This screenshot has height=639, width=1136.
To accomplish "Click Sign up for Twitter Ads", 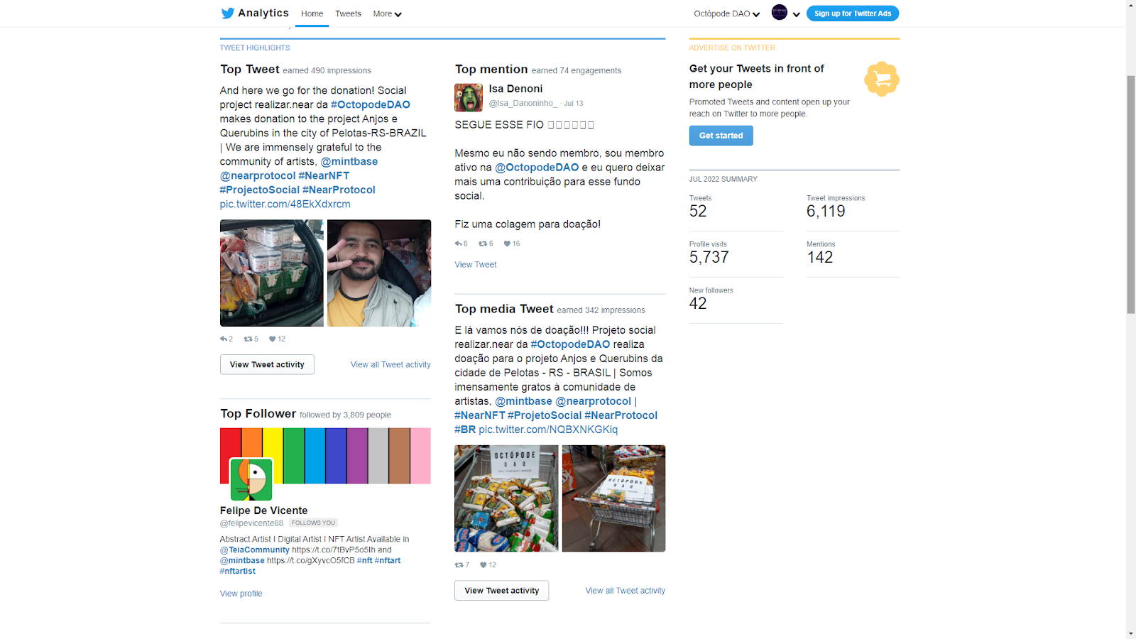I will [x=853, y=13].
